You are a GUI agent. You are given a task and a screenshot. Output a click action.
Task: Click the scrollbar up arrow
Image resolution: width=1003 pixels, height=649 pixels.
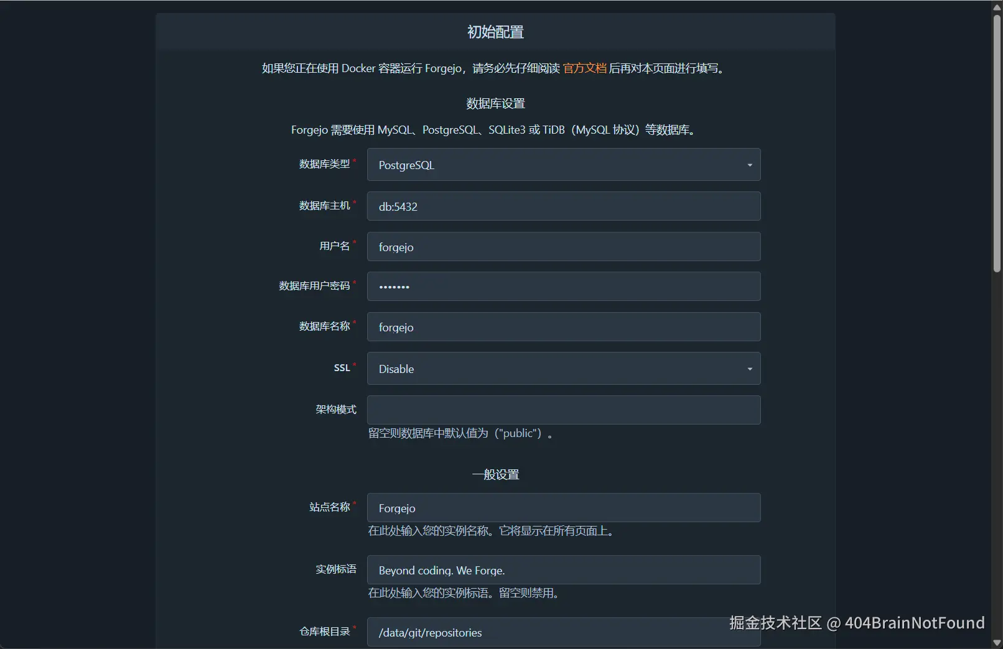tap(997, 7)
